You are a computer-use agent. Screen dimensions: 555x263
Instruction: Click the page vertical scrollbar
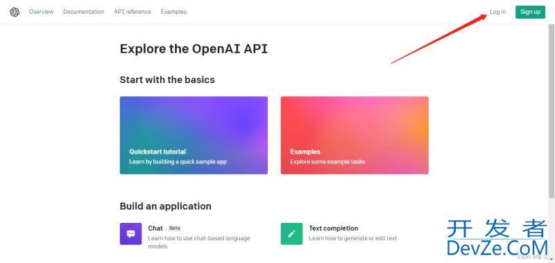[x=552, y=111]
